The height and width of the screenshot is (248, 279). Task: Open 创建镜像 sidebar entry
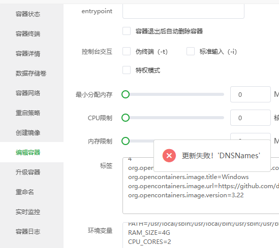28,132
